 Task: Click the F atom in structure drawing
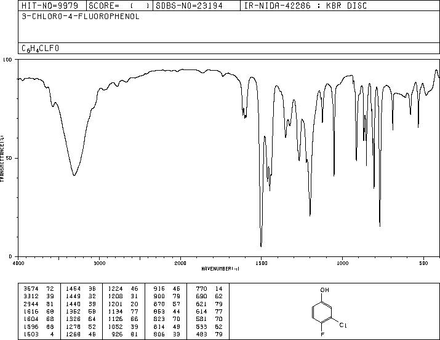point(322,334)
